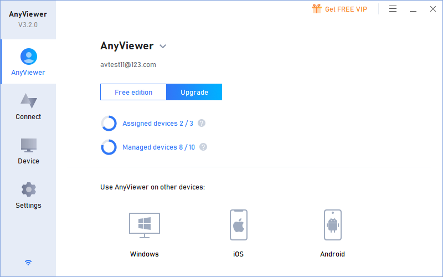Click the Assigned devices progress ring
Image resolution: width=443 pixels, height=277 pixels.
(109, 124)
